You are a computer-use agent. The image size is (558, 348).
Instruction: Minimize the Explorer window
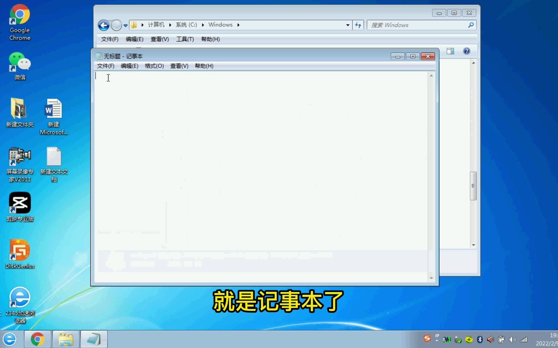(439, 13)
